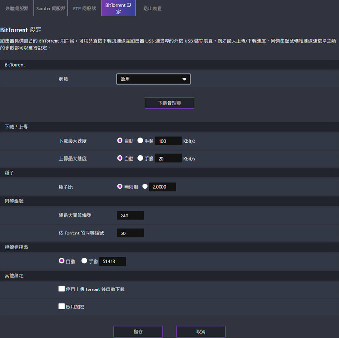Go to the 退出裝置 tab
The height and width of the screenshot is (338, 339).
(x=153, y=8)
